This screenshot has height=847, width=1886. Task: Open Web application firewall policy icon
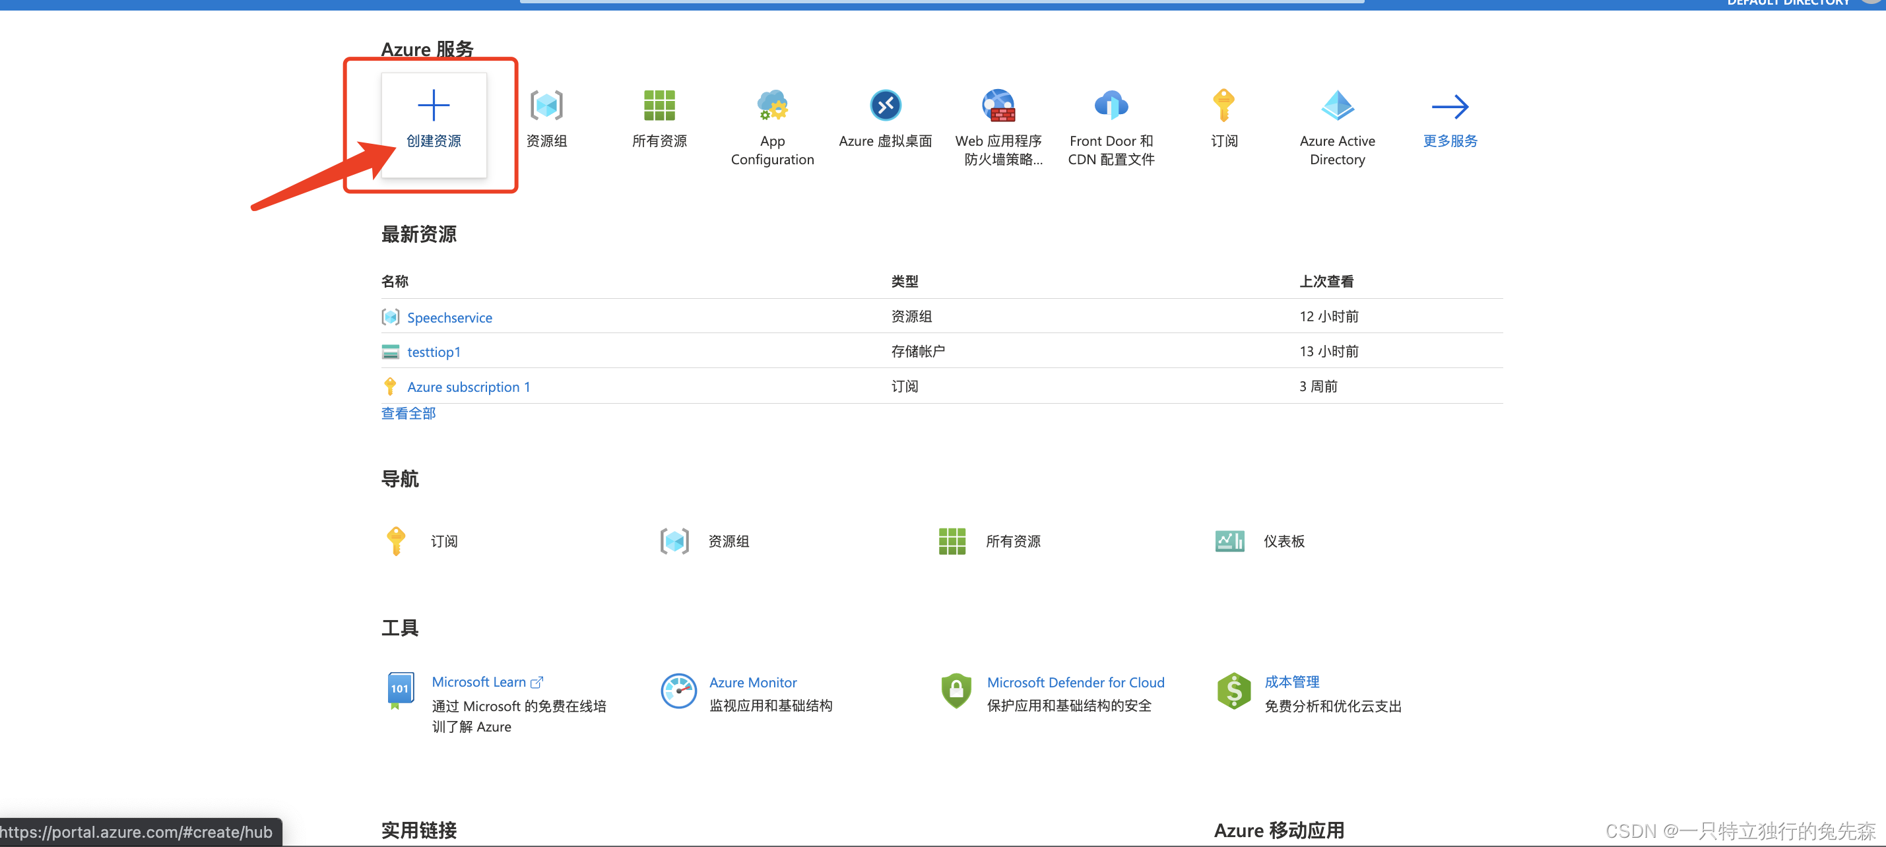coord(998,106)
